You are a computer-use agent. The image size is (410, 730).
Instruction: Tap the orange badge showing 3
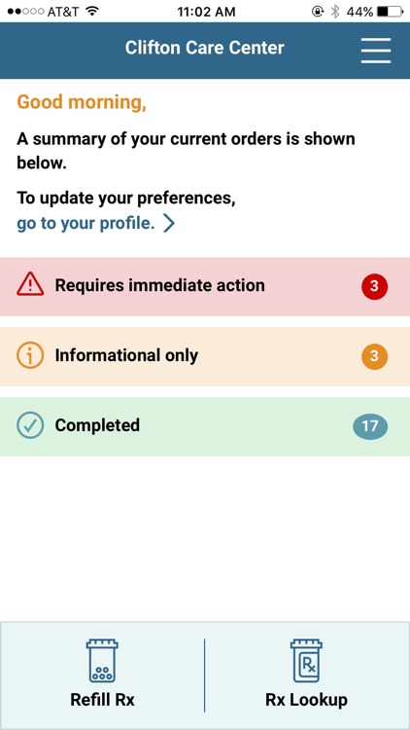tap(374, 356)
